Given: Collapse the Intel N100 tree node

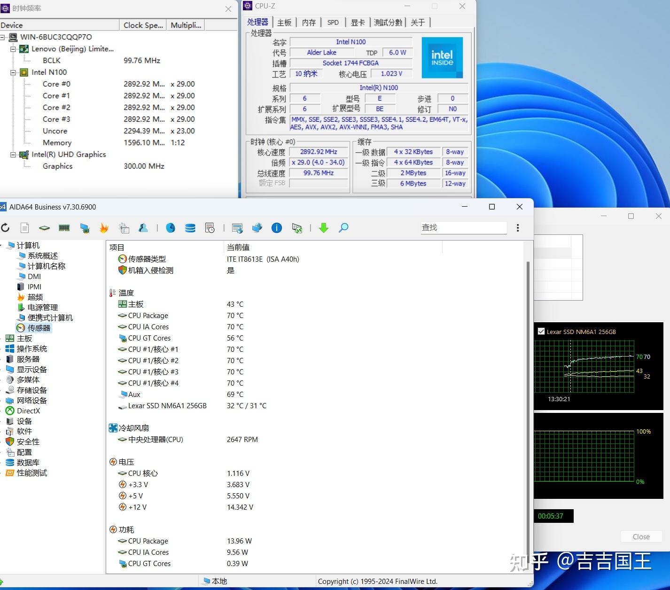Looking at the screenshot, I should click(x=13, y=72).
